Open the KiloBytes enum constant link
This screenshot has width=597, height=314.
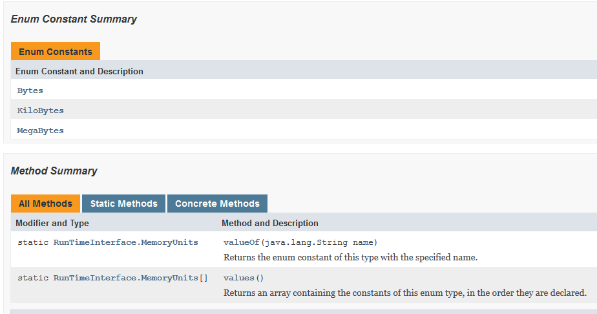40,110
